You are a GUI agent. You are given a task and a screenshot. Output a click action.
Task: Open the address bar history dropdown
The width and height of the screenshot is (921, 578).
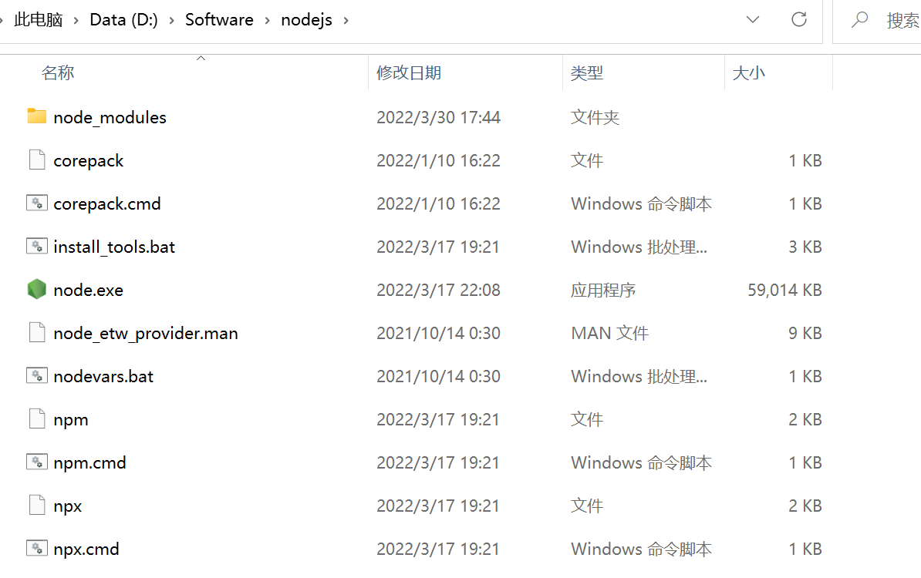click(752, 19)
